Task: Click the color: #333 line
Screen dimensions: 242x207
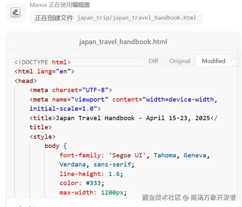Action: (82, 183)
